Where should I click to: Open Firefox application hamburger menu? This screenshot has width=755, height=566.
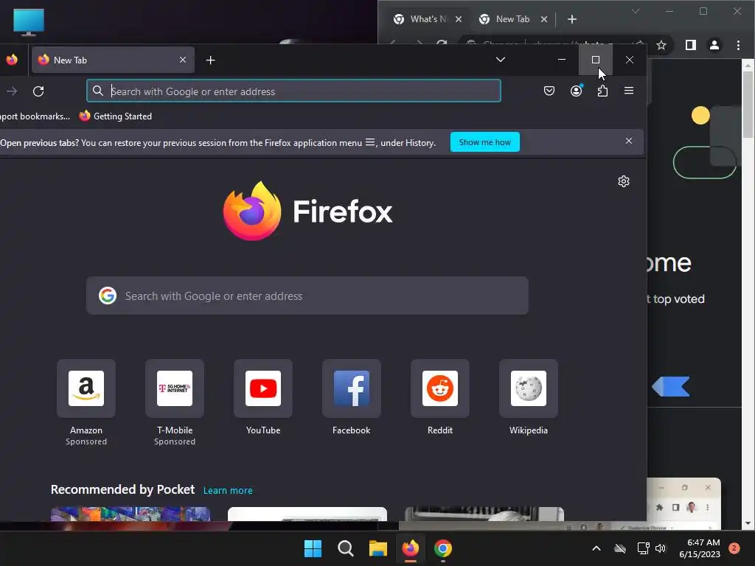629,91
